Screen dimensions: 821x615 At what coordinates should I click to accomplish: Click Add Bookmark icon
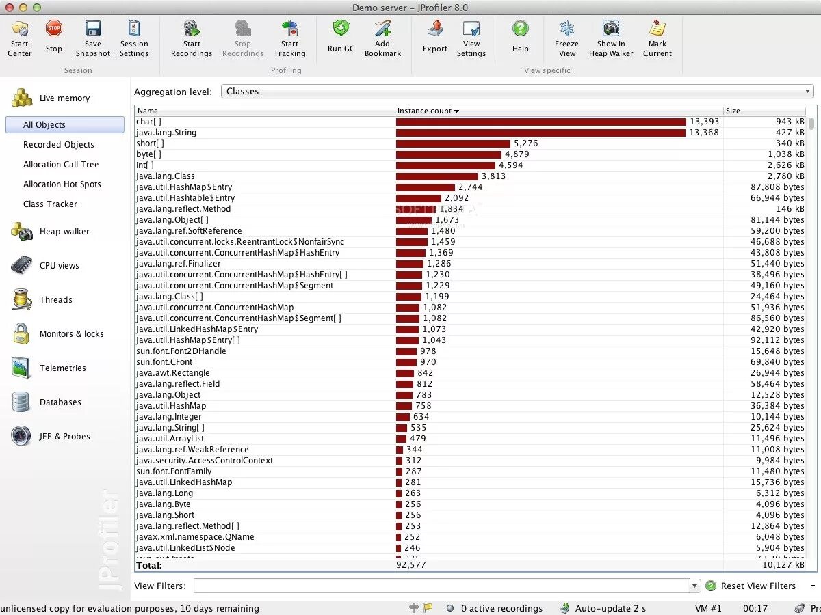382,29
